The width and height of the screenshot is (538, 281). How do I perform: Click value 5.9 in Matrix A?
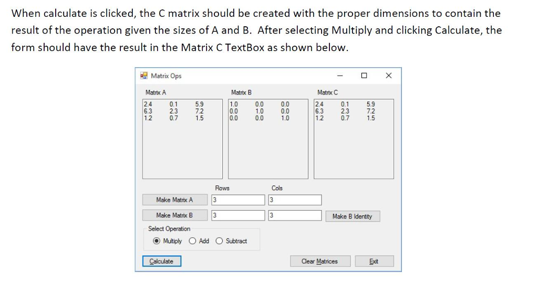tap(199, 104)
